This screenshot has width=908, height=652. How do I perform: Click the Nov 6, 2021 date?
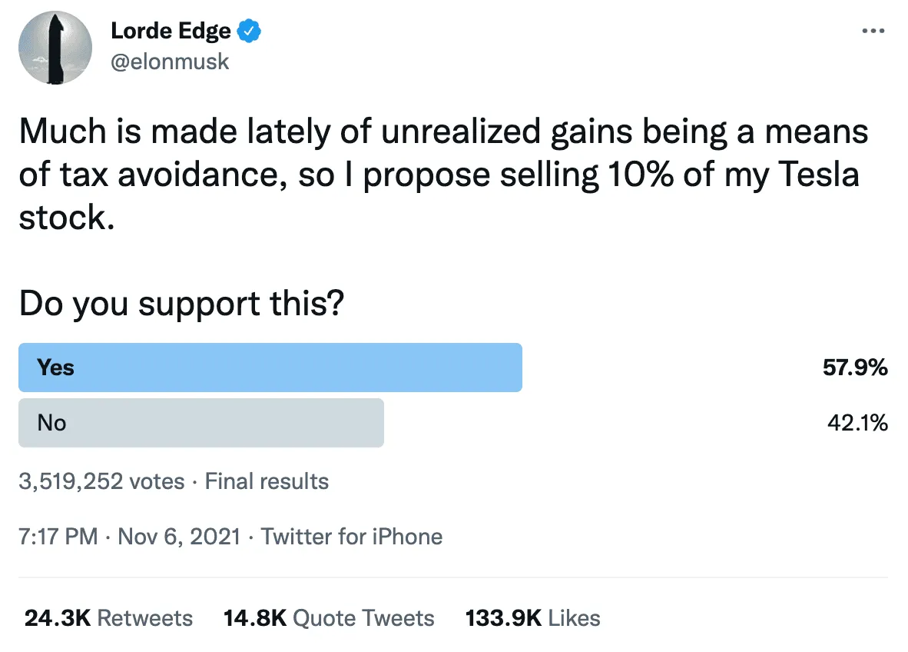pos(179,536)
